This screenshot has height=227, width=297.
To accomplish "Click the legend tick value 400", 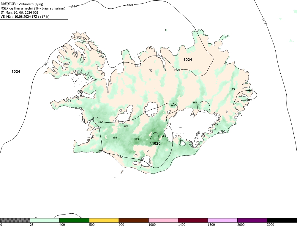I will tap(62, 225).
